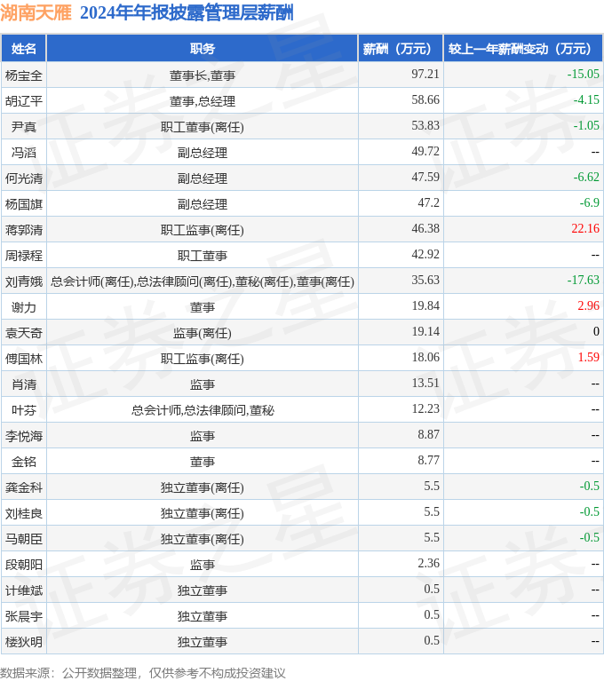Viewport: 604px width, 681px height.
Task: Select the salary value 97.21
Action: tap(425, 75)
